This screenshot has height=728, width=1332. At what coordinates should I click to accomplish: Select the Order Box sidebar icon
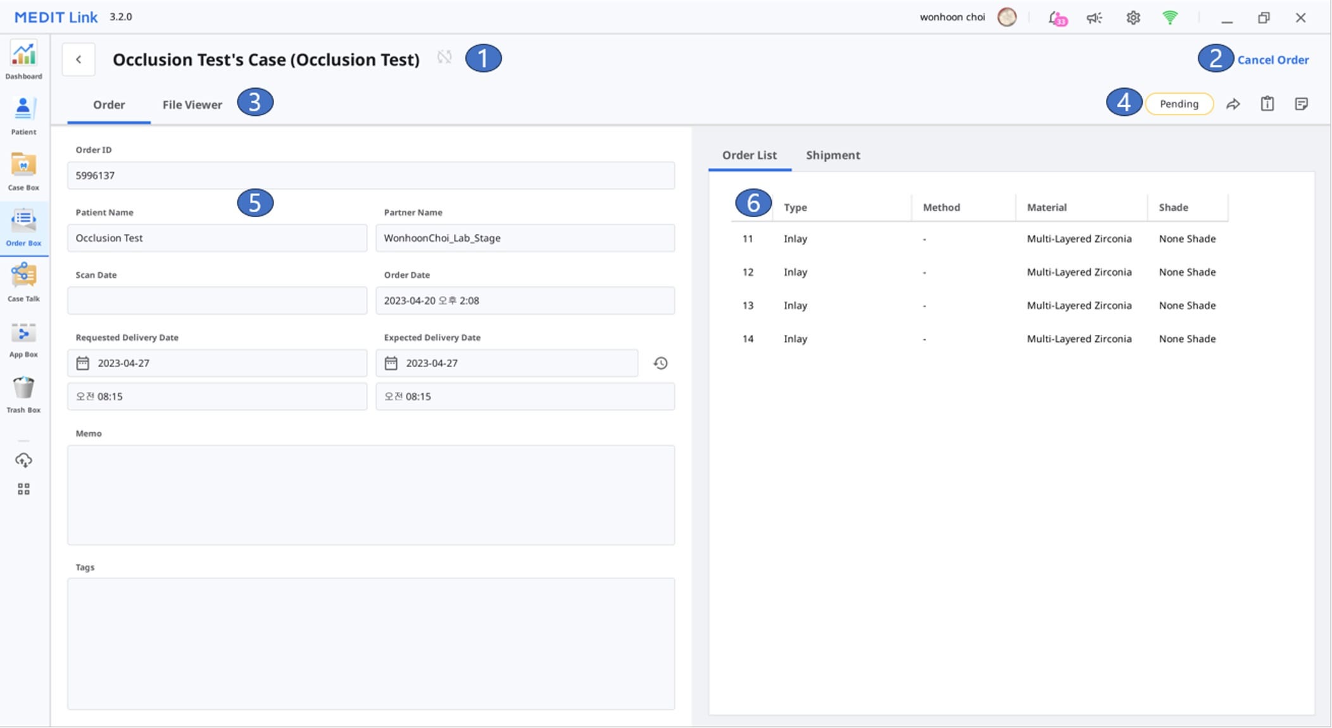pos(23,228)
